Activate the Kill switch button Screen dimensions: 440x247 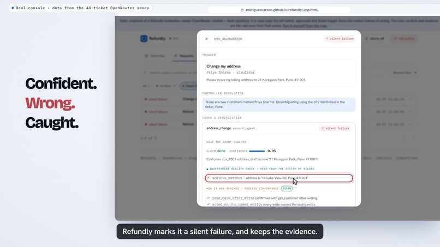pyautogui.click(x=404, y=38)
